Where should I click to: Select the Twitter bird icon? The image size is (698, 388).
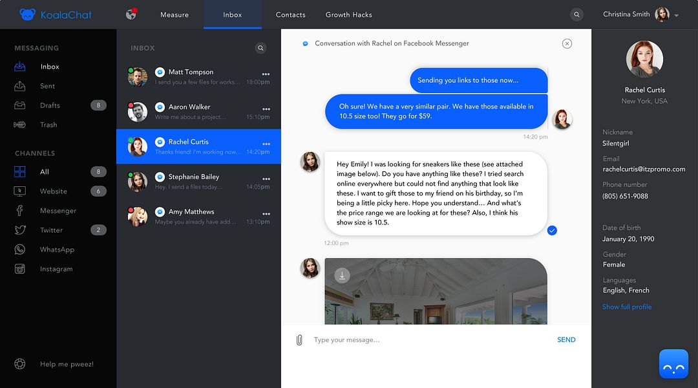[19, 230]
